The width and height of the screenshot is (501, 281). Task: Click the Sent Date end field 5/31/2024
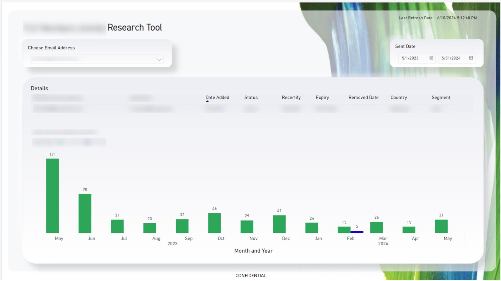[456, 58]
